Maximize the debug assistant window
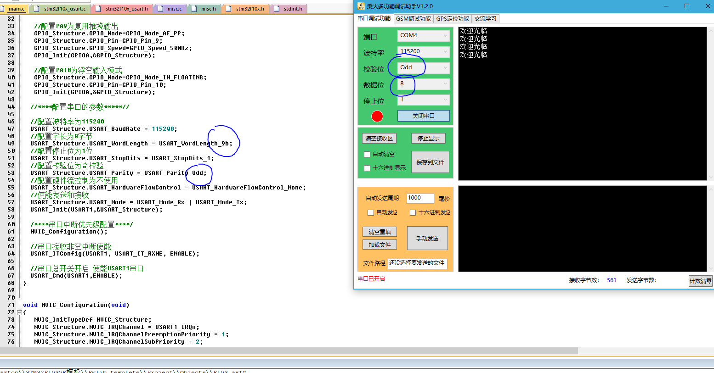This screenshot has width=714, height=373. (686, 6)
